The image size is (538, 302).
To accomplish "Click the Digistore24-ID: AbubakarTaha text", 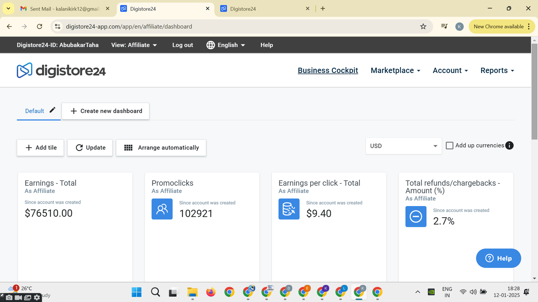I will [58, 45].
